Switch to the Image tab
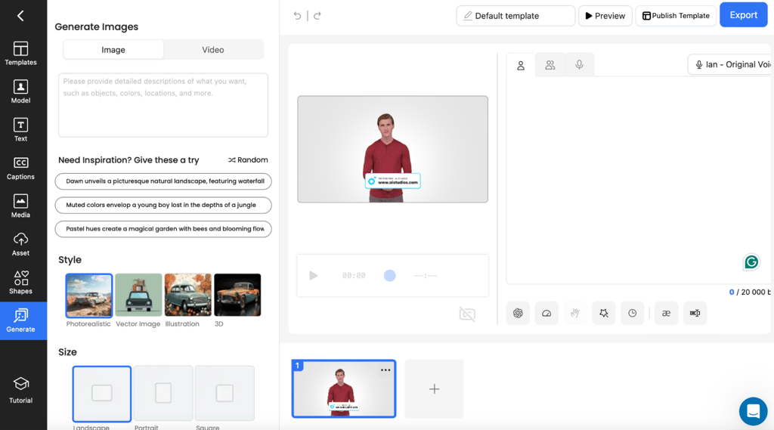This screenshot has width=774, height=430. click(x=113, y=50)
